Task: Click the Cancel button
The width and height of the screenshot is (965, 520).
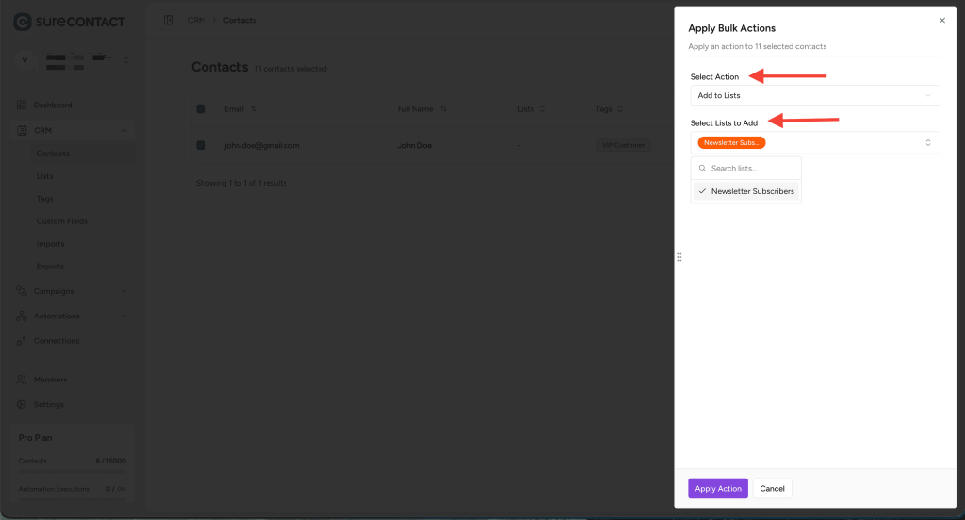Action: (772, 488)
